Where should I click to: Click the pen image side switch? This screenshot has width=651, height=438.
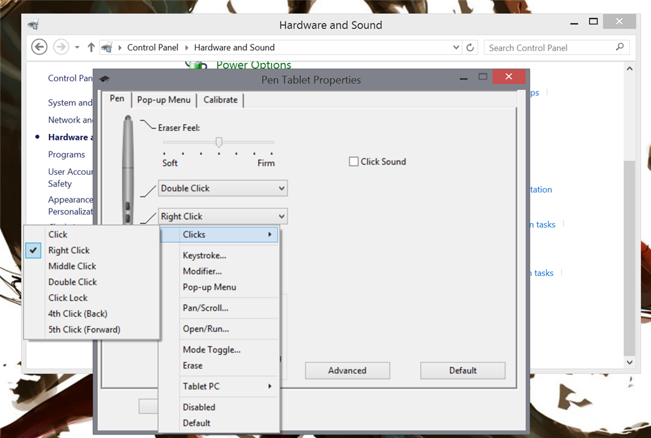click(127, 212)
